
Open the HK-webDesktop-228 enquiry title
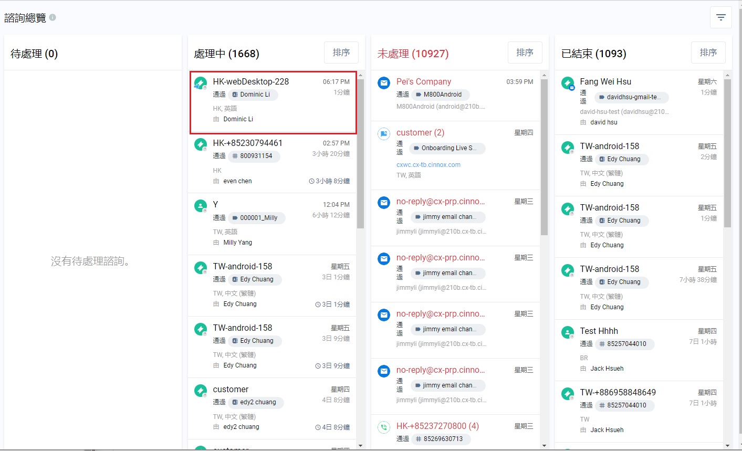pyautogui.click(x=251, y=81)
